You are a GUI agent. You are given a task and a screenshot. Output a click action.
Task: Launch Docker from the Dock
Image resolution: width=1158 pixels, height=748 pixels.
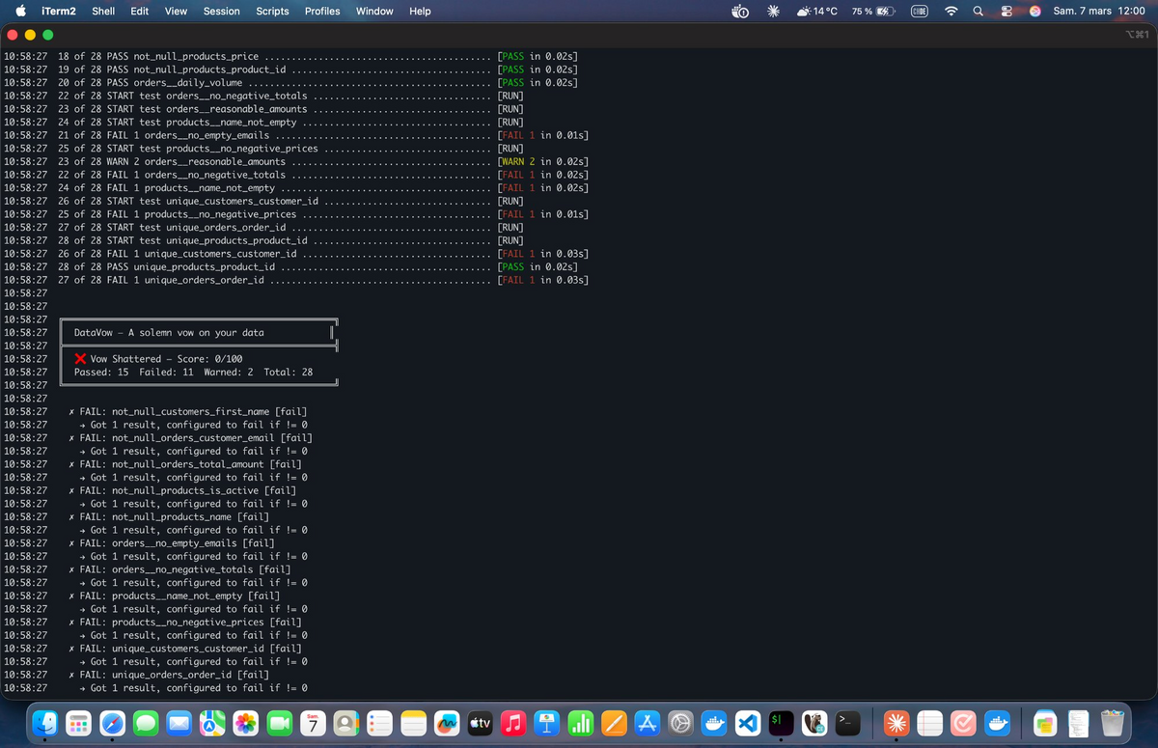click(x=714, y=722)
